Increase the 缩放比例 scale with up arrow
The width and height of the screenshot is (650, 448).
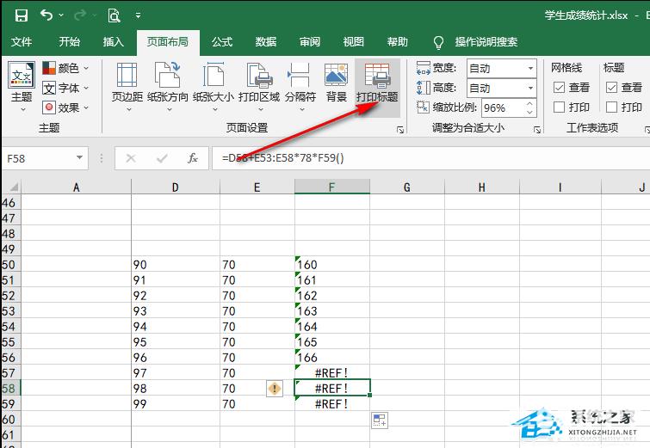pyautogui.click(x=529, y=103)
